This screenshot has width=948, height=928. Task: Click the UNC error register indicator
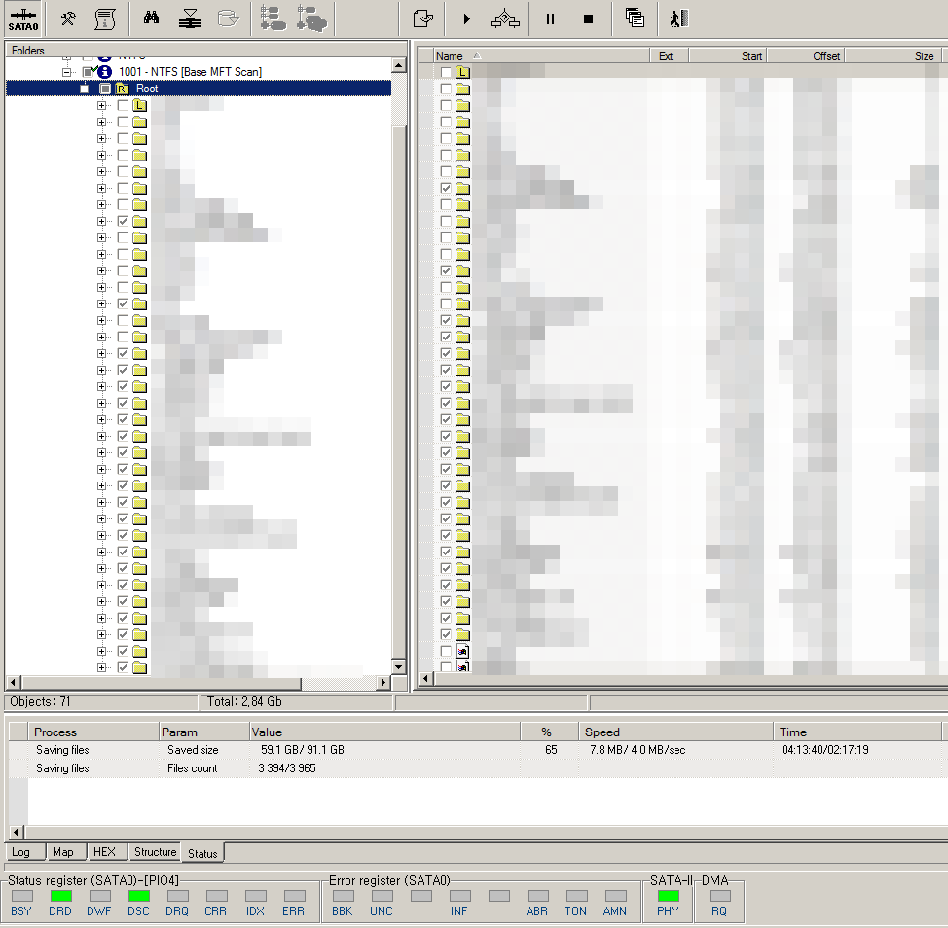coord(383,896)
